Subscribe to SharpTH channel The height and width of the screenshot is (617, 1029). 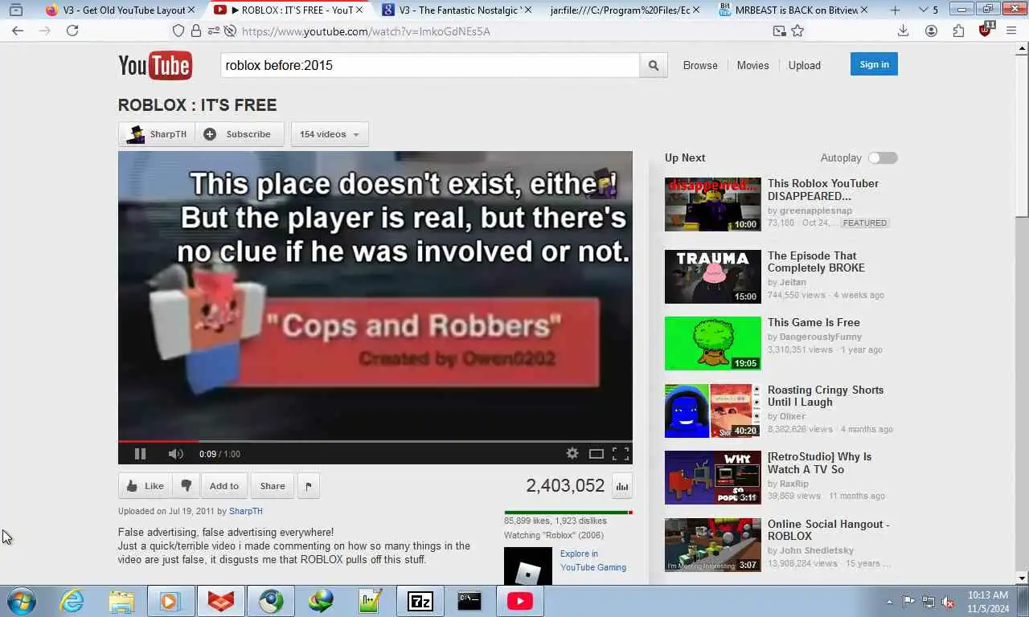point(240,134)
